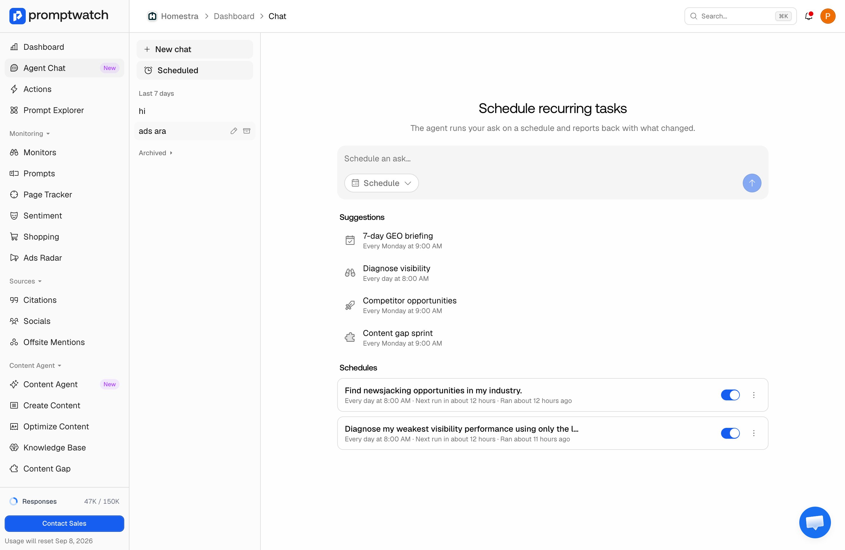Click the Citations quote icon
The width and height of the screenshot is (845, 550).
14,300
